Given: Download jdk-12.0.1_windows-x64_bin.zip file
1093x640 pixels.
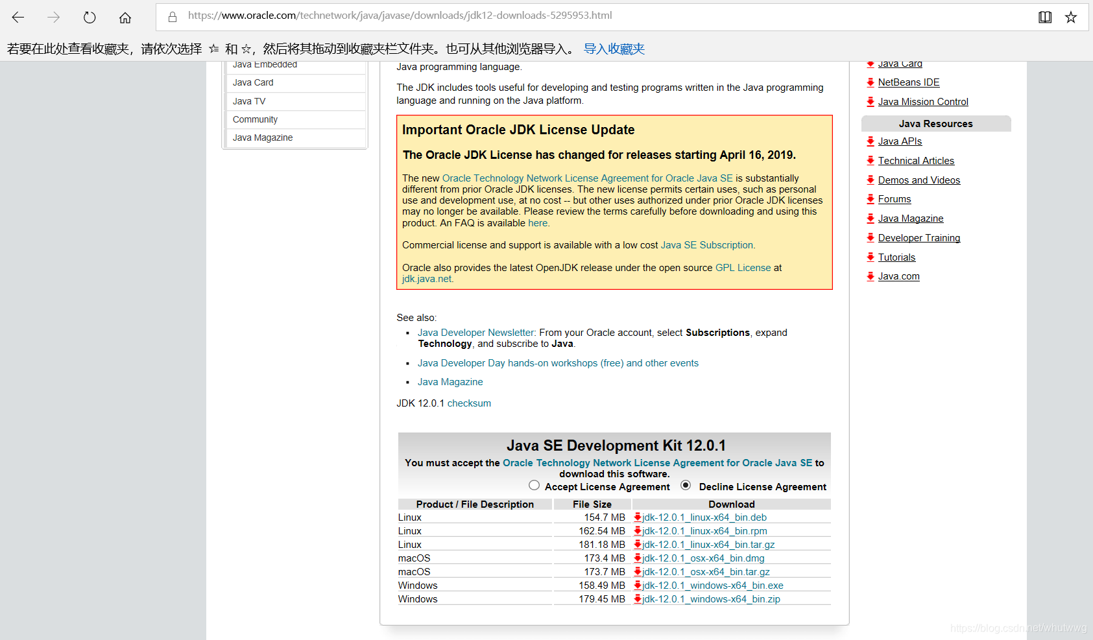Looking at the screenshot, I should click(711, 599).
